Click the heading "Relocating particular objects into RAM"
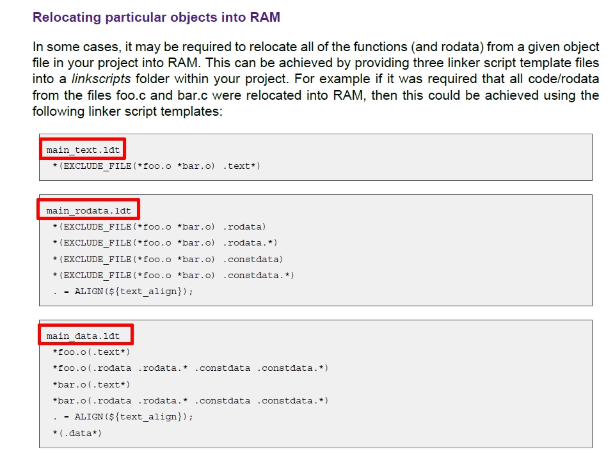 tap(156, 17)
